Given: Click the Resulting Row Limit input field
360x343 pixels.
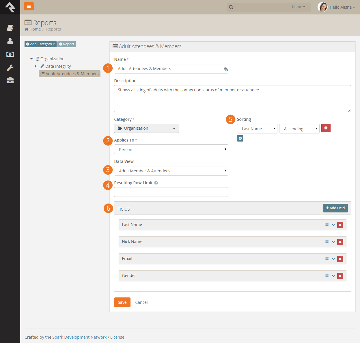Looking at the screenshot, I should click(171, 192).
